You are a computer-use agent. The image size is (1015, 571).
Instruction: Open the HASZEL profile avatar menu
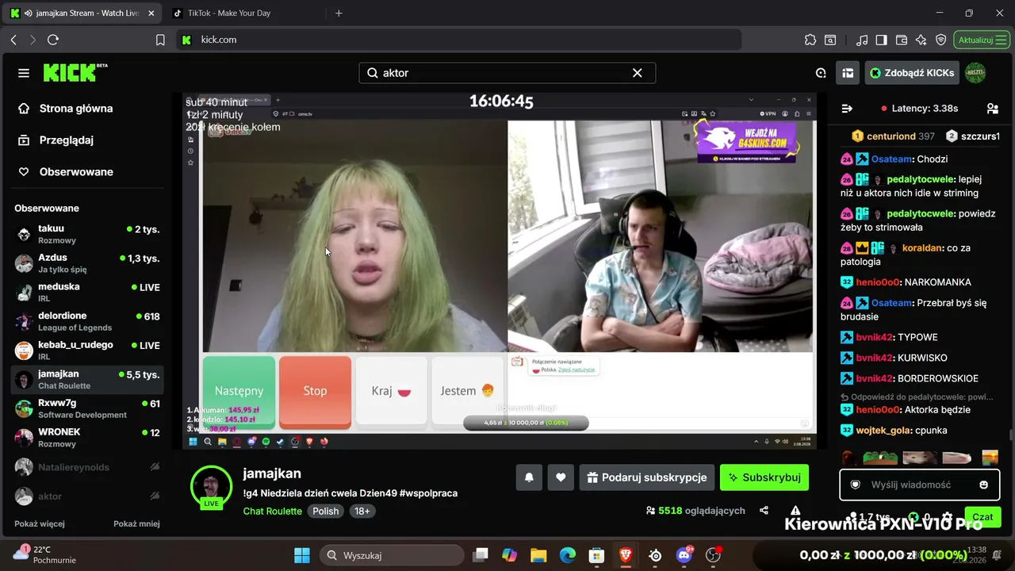(x=975, y=73)
